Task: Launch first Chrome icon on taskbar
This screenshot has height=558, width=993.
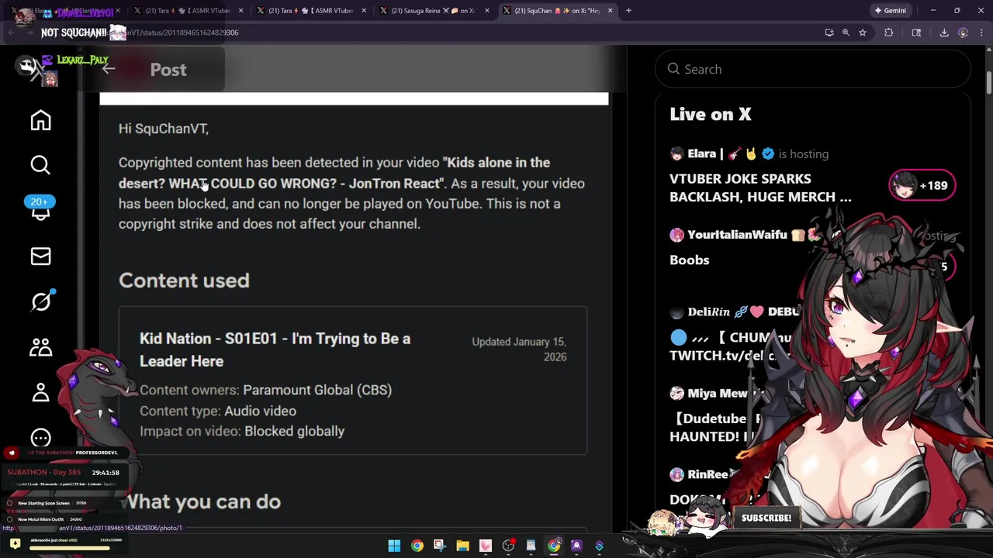Action: coord(417,546)
